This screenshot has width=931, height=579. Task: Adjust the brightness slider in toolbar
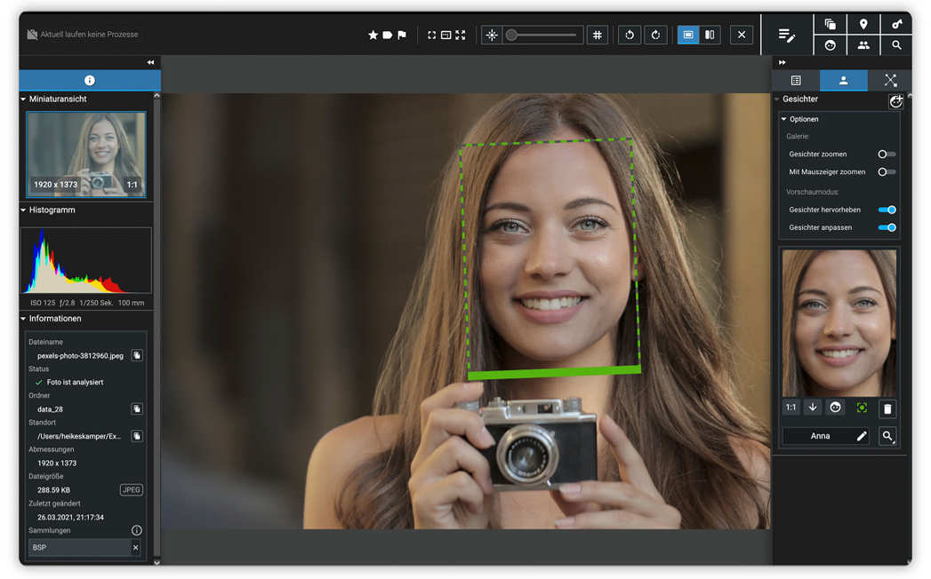pyautogui.click(x=542, y=35)
